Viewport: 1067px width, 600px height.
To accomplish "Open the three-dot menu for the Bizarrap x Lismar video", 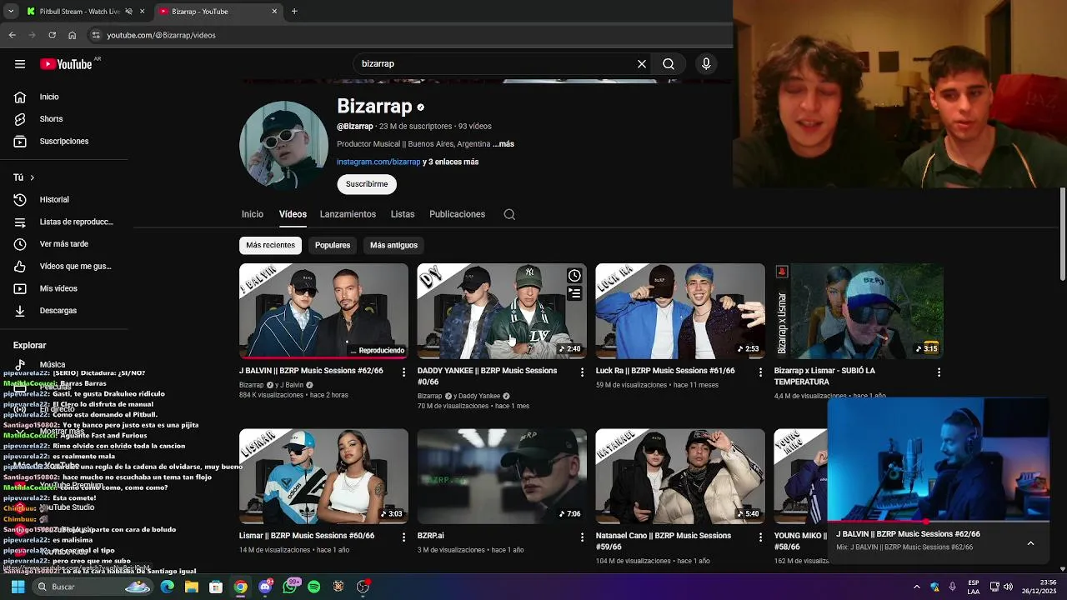I will pos(939,372).
